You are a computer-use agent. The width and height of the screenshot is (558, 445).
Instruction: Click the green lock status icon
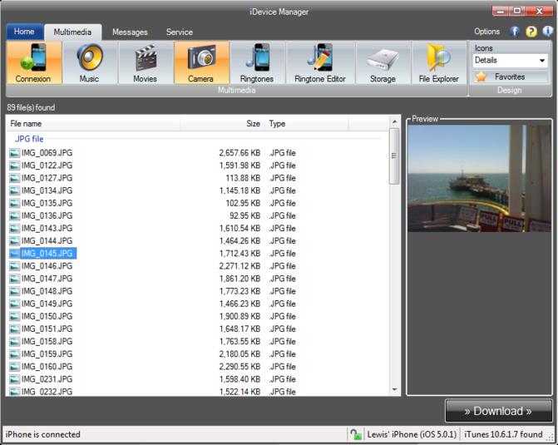pos(355,434)
